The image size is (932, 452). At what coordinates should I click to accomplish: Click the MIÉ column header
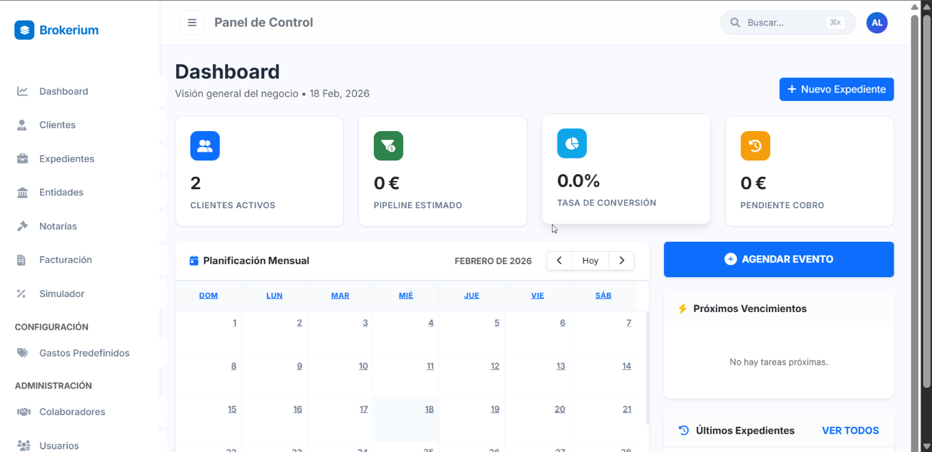tap(406, 296)
